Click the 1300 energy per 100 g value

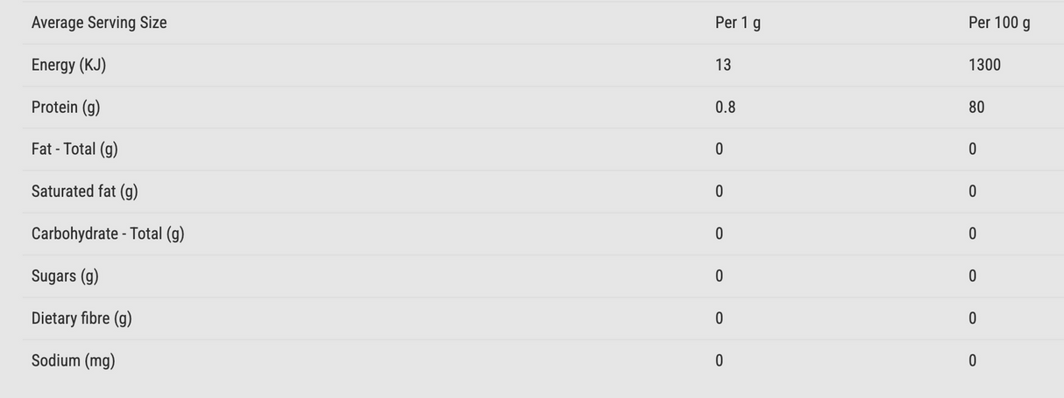coord(984,65)
